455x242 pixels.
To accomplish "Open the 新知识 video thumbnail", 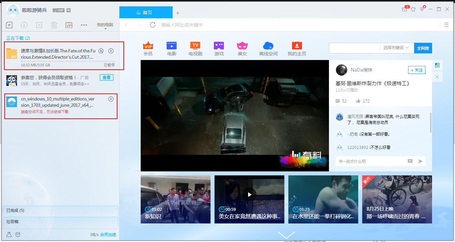I will tap(176, 199).
